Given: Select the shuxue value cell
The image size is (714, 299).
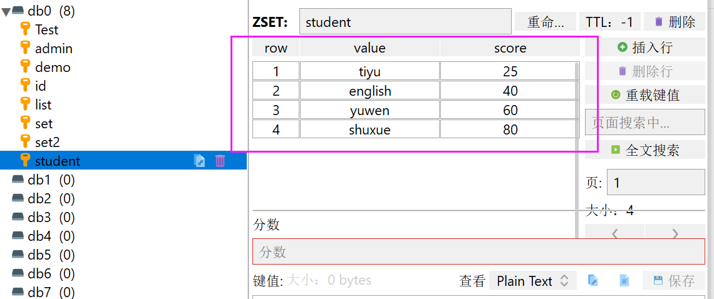Looking at the screenshot, I should (x=370, y=129).
